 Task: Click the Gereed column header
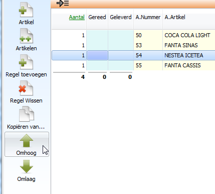97,17
